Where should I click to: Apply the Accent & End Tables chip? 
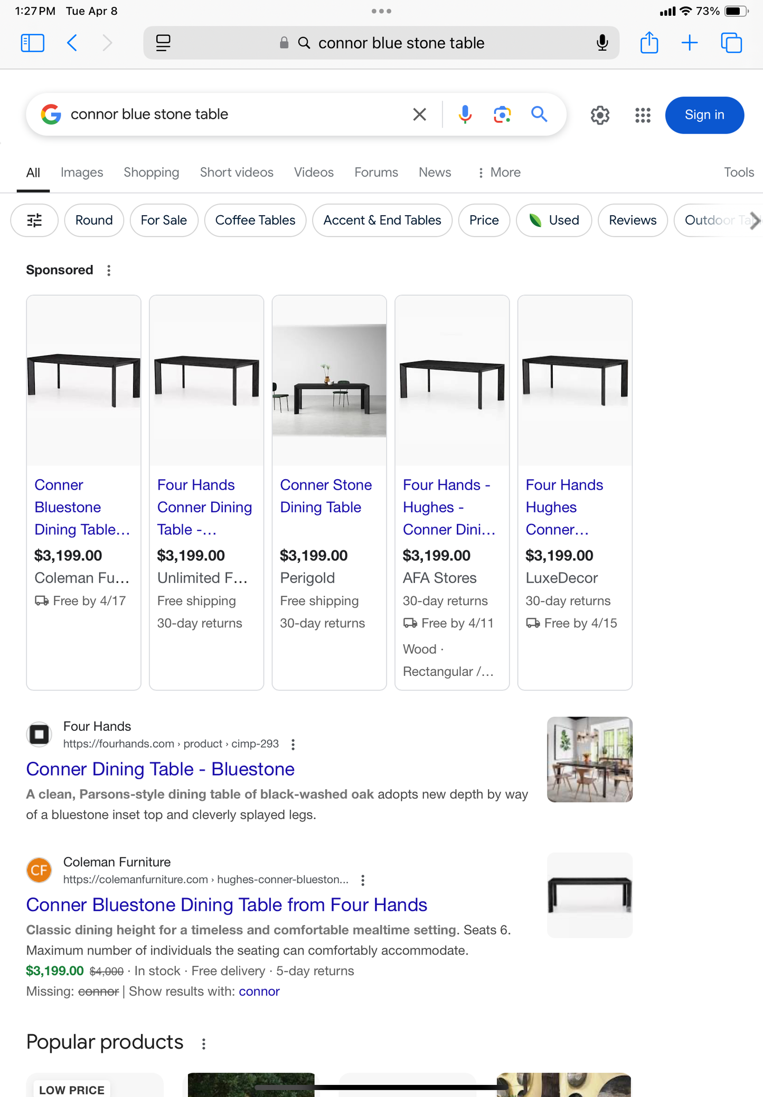tap(382, 221)
